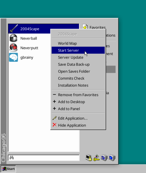
Task: Click the Windows flag icon on Start
Action: point(4,169)
